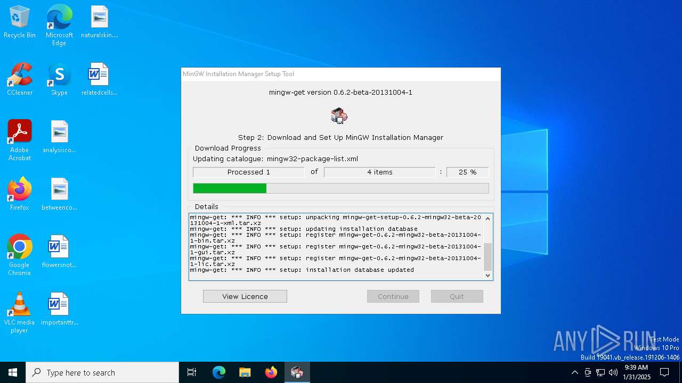
Task: Click the Continue button
Action: pyautogui.click(x=393, y=296)
